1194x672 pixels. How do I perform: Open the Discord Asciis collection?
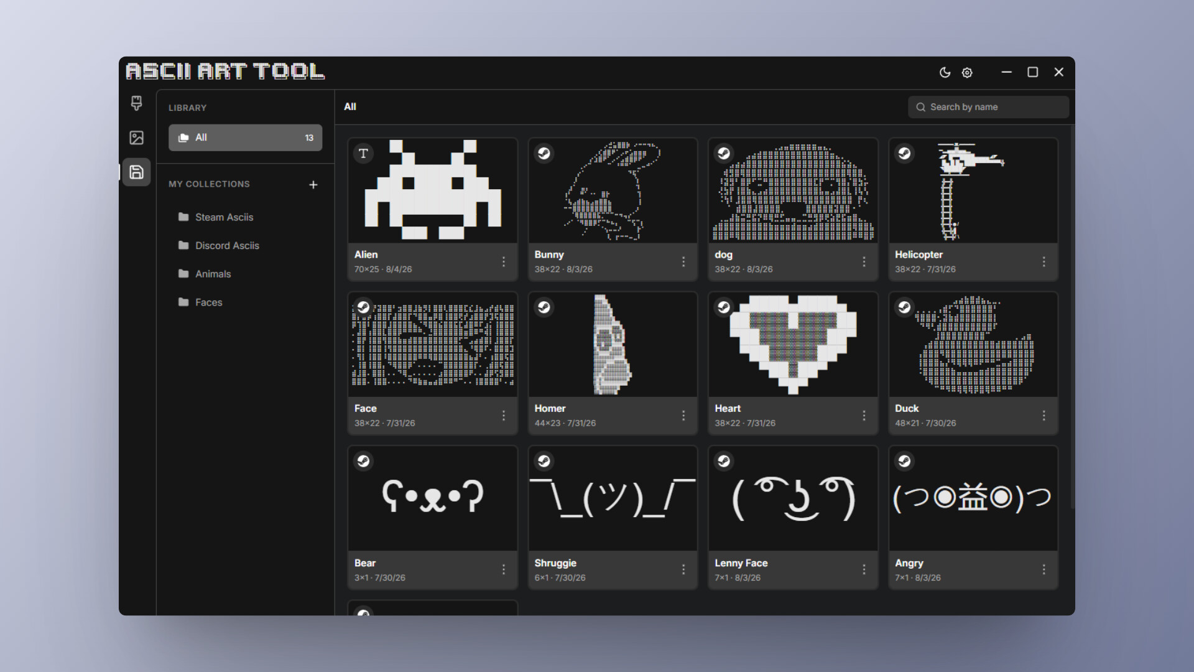tap(245, 246)
